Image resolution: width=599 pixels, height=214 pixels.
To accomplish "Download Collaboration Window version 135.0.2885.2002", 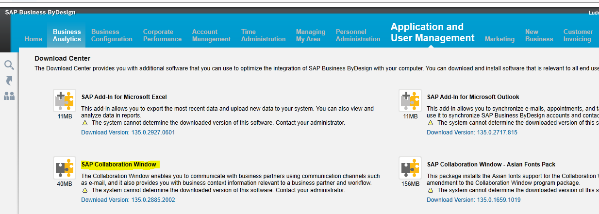I will [x=128, y=199].
